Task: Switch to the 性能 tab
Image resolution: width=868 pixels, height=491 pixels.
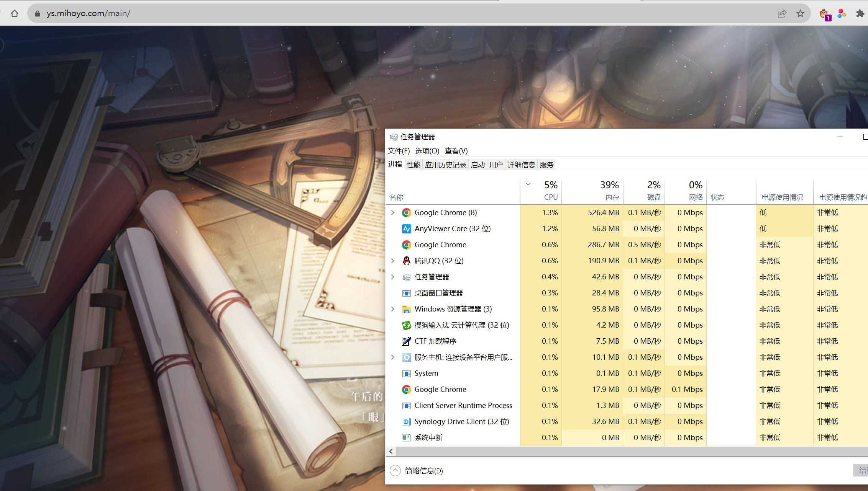Action: [x=413, y=165]
